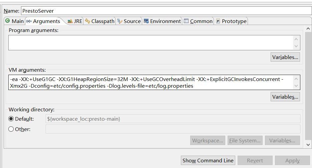The width and height of the screenshot is (312, 168).
Task: Select the Arguments tab
Action: click(x=44, y=21)
